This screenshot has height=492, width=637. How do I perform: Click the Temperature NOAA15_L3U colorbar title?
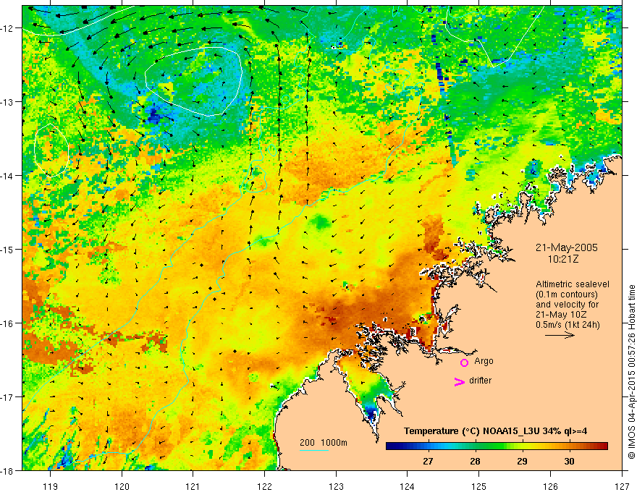495,431
